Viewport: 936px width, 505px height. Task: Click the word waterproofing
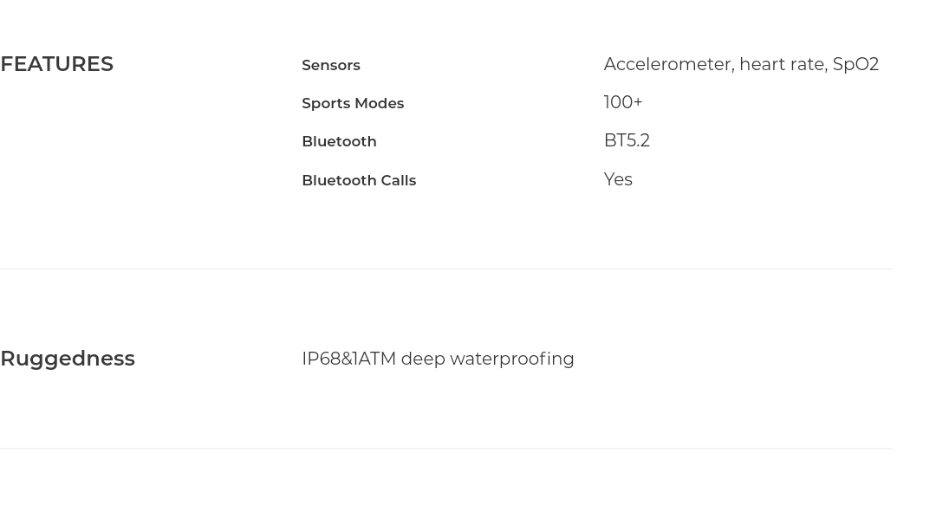(511, 359)
